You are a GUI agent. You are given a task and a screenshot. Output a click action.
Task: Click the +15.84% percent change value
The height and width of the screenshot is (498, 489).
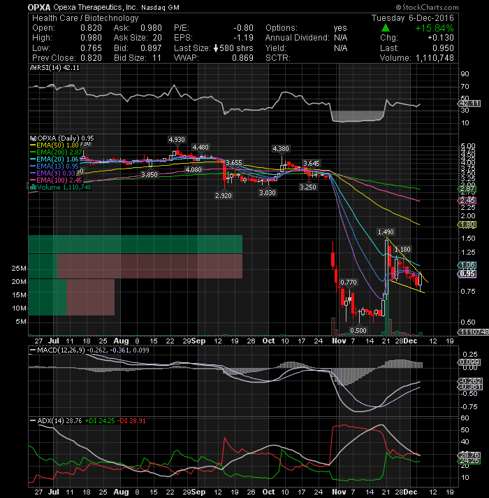[434, 28]
